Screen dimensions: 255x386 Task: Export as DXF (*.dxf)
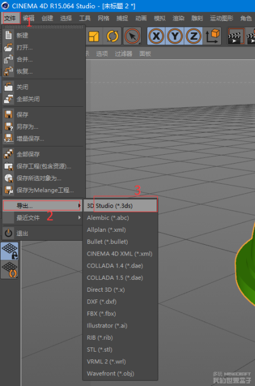point(120,302)
